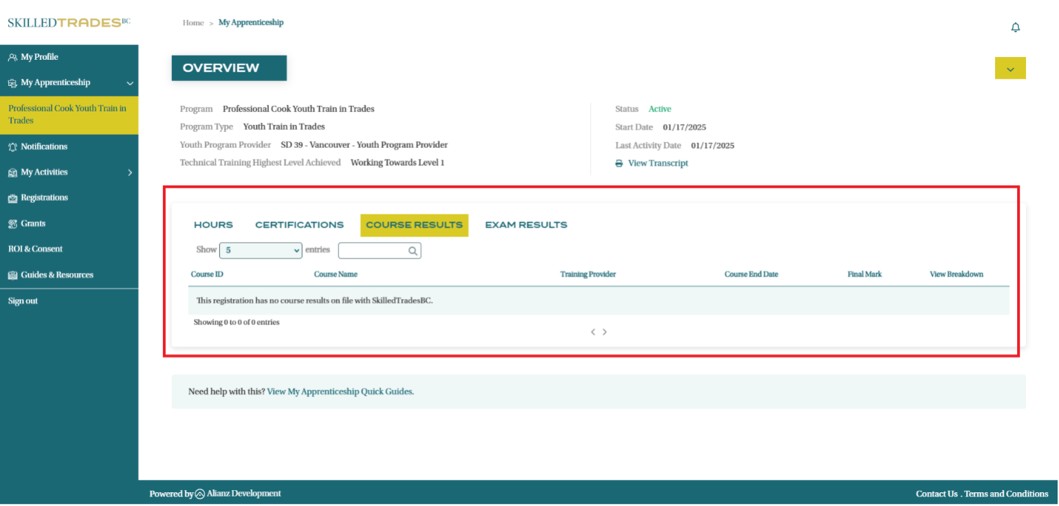Collapse overview with yellow chevron button
This screenshot has width=1059, height=506.
tap(1010, 69)
